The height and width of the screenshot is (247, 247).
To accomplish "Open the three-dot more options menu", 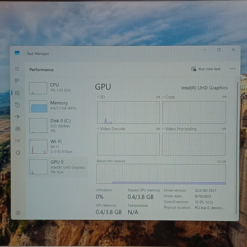I will pyautogui.click(x=233, y=69).
